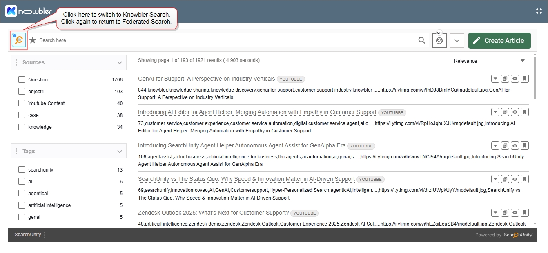Open actions dropdown for Introducing AI Editor
The image size is (548, 253).
[495, 112]
